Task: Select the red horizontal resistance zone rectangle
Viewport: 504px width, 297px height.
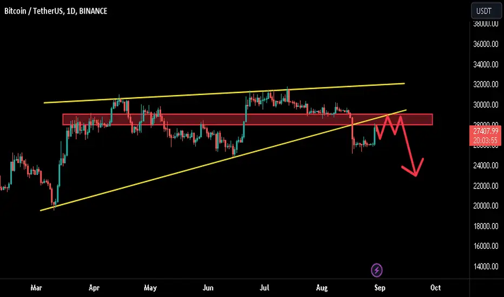Action: pos(248,119)
